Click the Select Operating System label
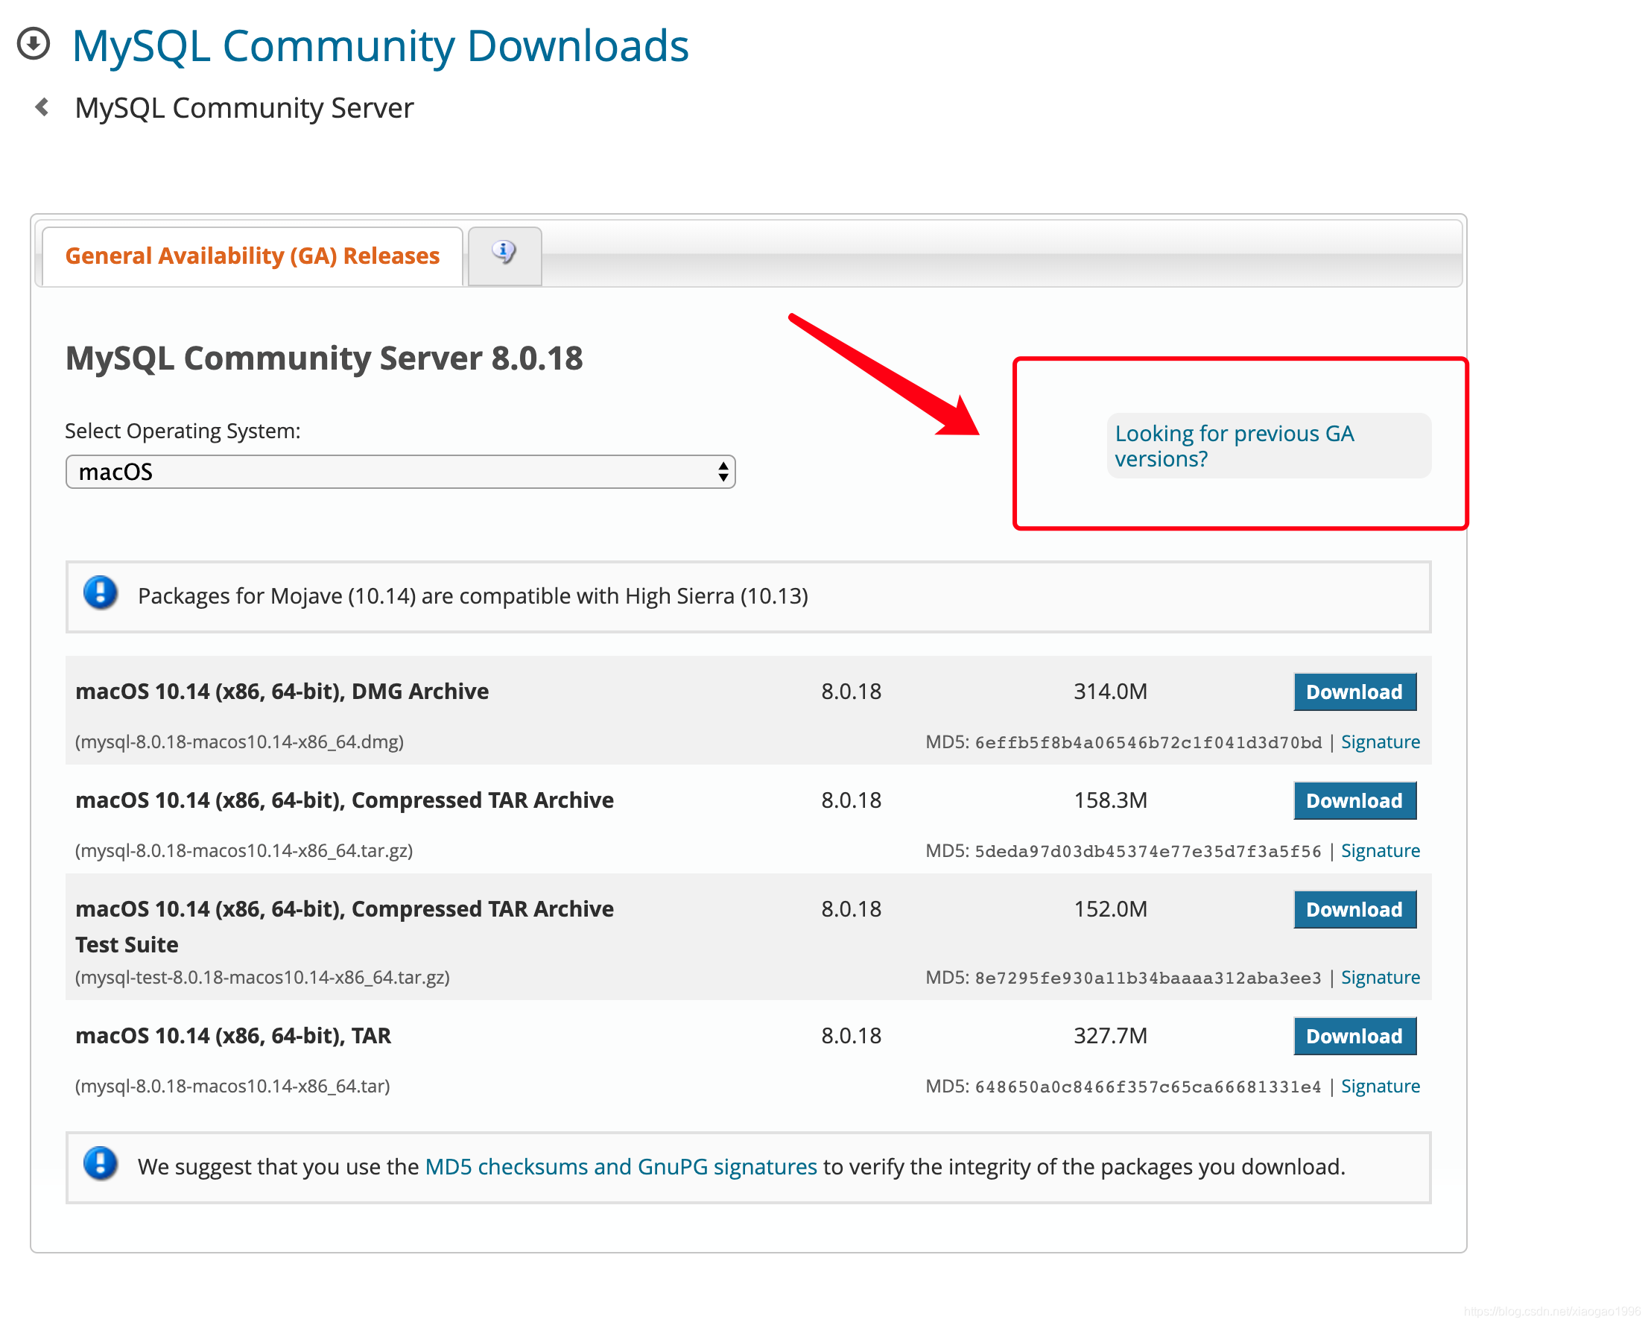1648x1325 pixels. [x=183, y=431]
